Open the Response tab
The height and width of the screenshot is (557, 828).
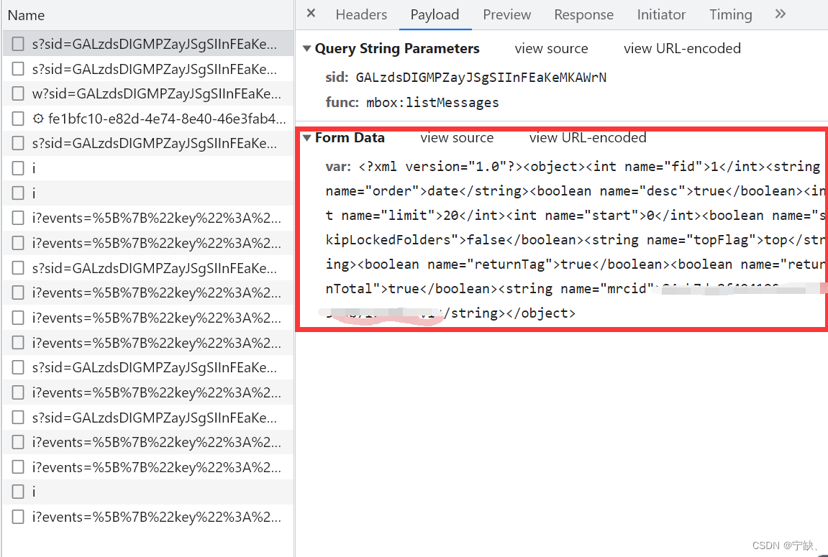[583, 14]
